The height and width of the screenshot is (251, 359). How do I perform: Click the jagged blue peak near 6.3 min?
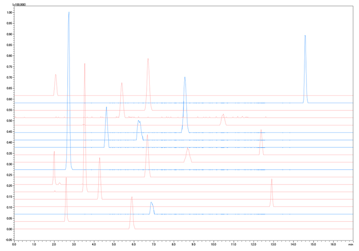tap(139, 122)
